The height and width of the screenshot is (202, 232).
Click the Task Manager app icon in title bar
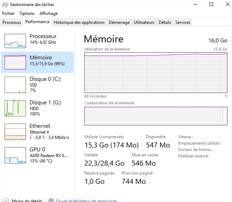pos(5,4)
